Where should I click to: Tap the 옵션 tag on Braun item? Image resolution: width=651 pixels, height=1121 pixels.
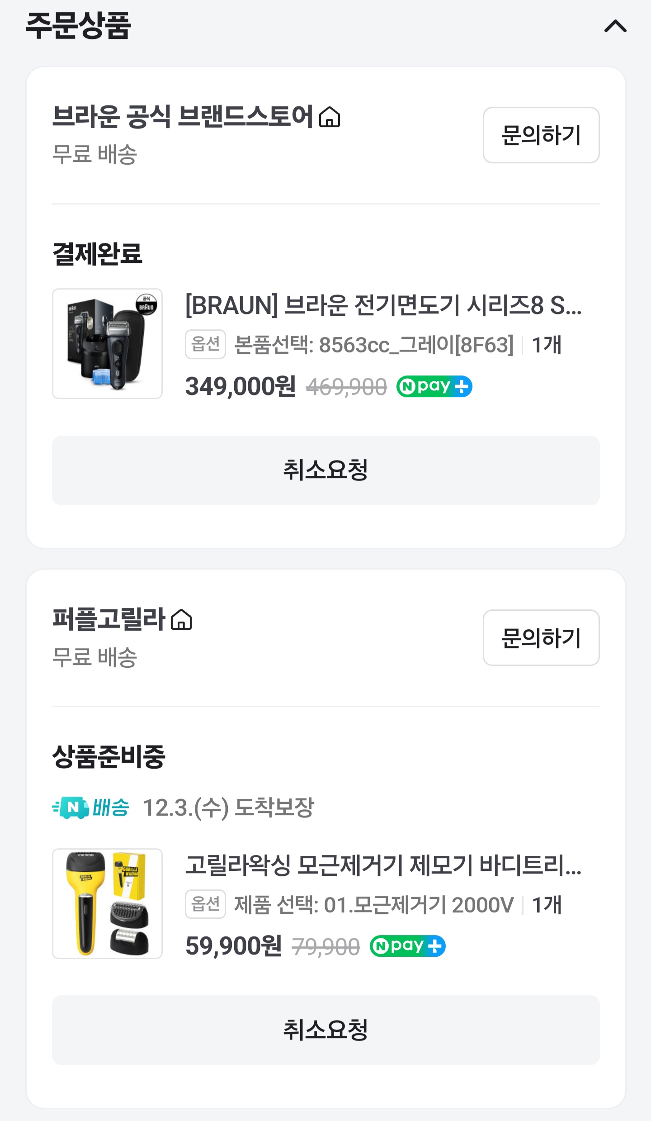(205, 345)
